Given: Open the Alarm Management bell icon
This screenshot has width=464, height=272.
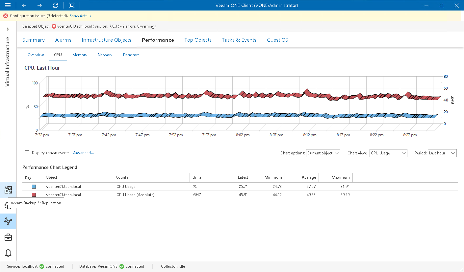Looking at the screenshot, I should click(8, 253).
